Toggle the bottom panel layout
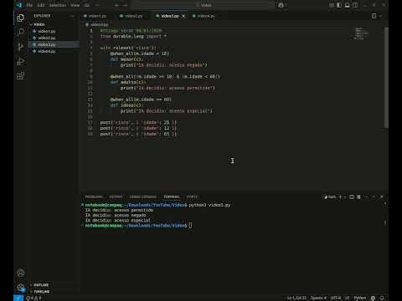The height and width of the screenshot is (301, 402). click(x=347, y=5)
